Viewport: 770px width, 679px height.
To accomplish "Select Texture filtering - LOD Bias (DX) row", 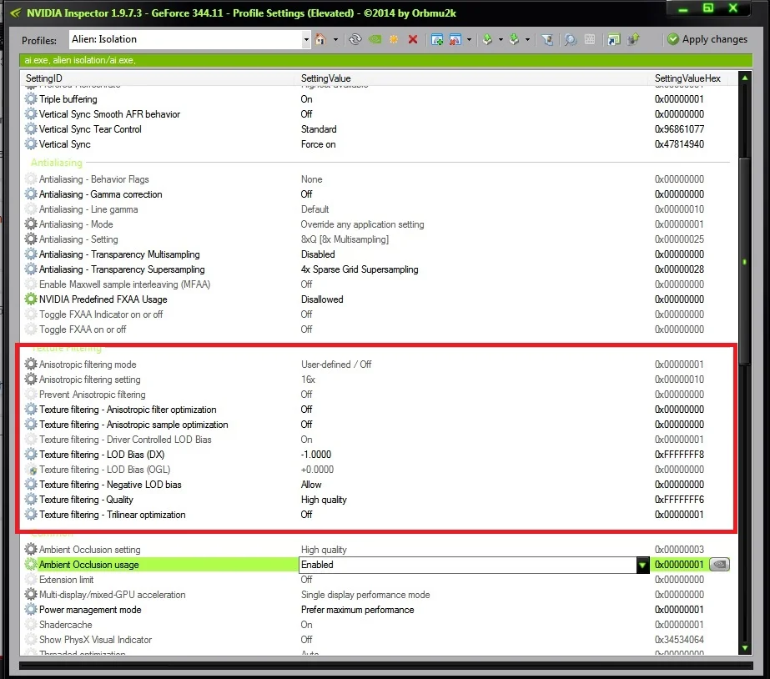I will point(379,455).
